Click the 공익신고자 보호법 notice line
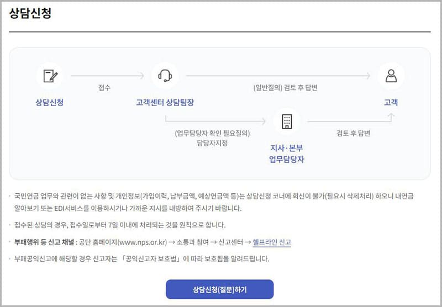Screen dimensions: 442x307 click(x=142, y=258)
